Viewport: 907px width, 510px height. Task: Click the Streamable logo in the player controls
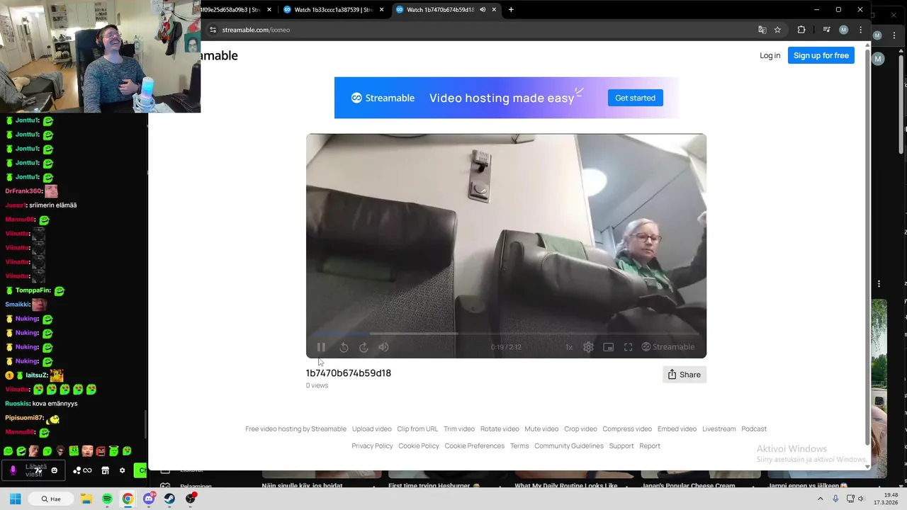[668, 347]
